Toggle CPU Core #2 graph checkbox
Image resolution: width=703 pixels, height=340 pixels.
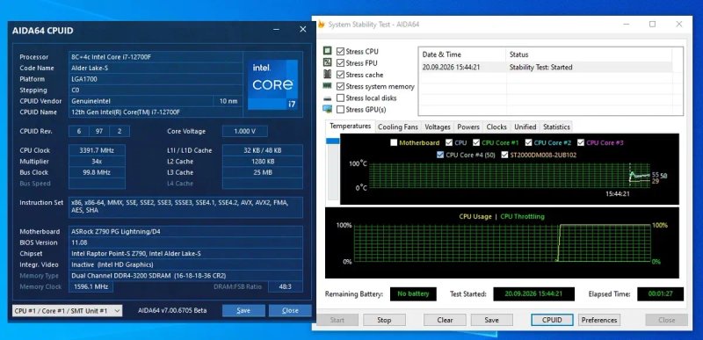coord(529,143)
